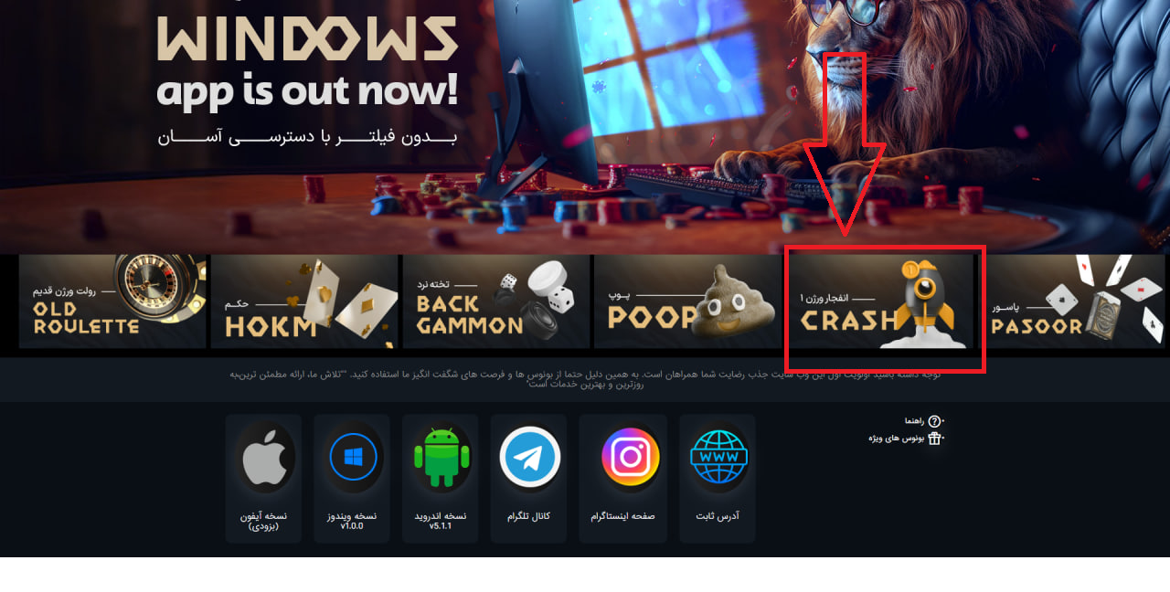Screen dimensions: 1170x592
Task: Launch the Backgammon game tile
Action: (x=496, y=301)
